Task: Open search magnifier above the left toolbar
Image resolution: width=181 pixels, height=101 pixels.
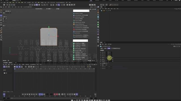Action: pyautogui.click(x=1, y=7)
